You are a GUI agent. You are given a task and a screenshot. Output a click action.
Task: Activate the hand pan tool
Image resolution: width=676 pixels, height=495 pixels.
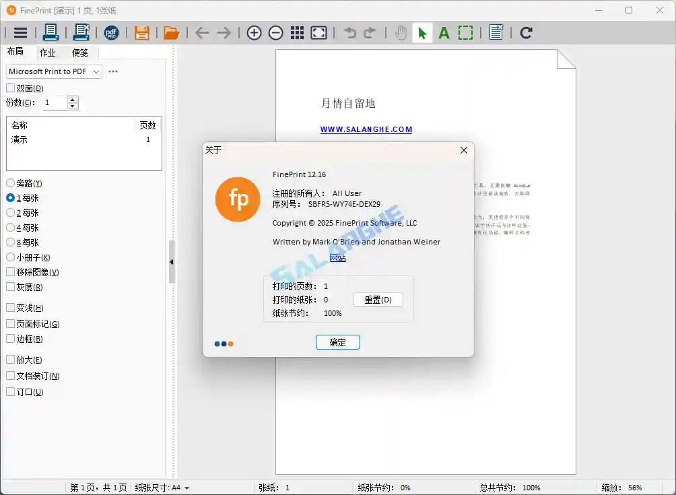pyautogui.click(x=400, y=32)
